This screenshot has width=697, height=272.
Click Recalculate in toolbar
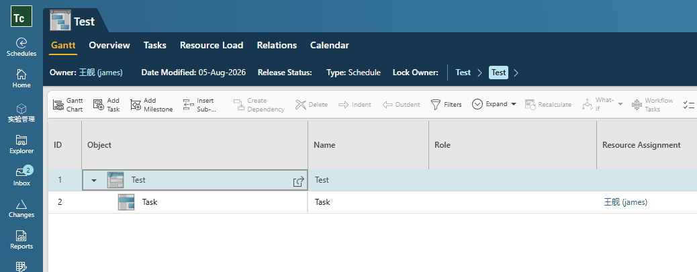pyautogui.click(x=548, y=105)
